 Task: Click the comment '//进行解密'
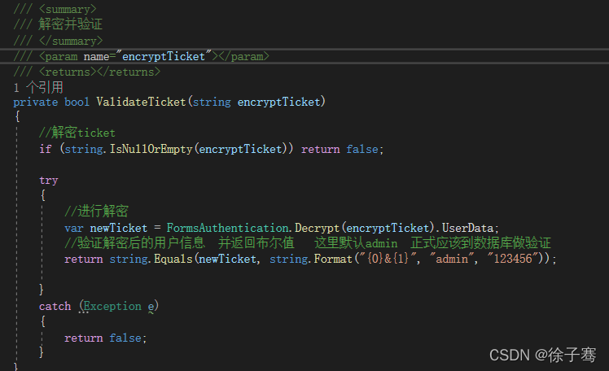pyautogui.click(x=96, y=212)
